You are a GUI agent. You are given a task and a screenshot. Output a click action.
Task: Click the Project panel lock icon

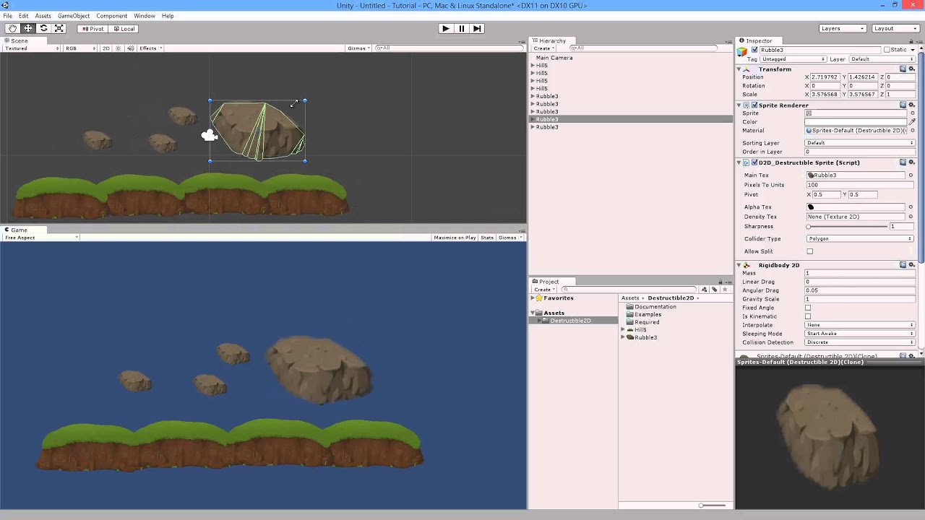pyautogui.click(x=720, y=282)
